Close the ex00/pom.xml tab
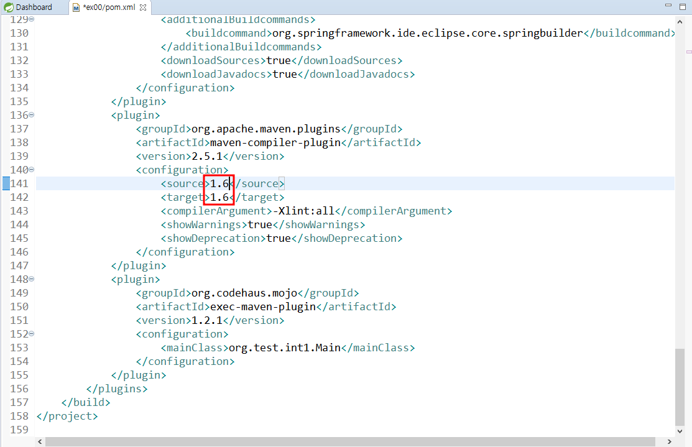 [143, 7]
